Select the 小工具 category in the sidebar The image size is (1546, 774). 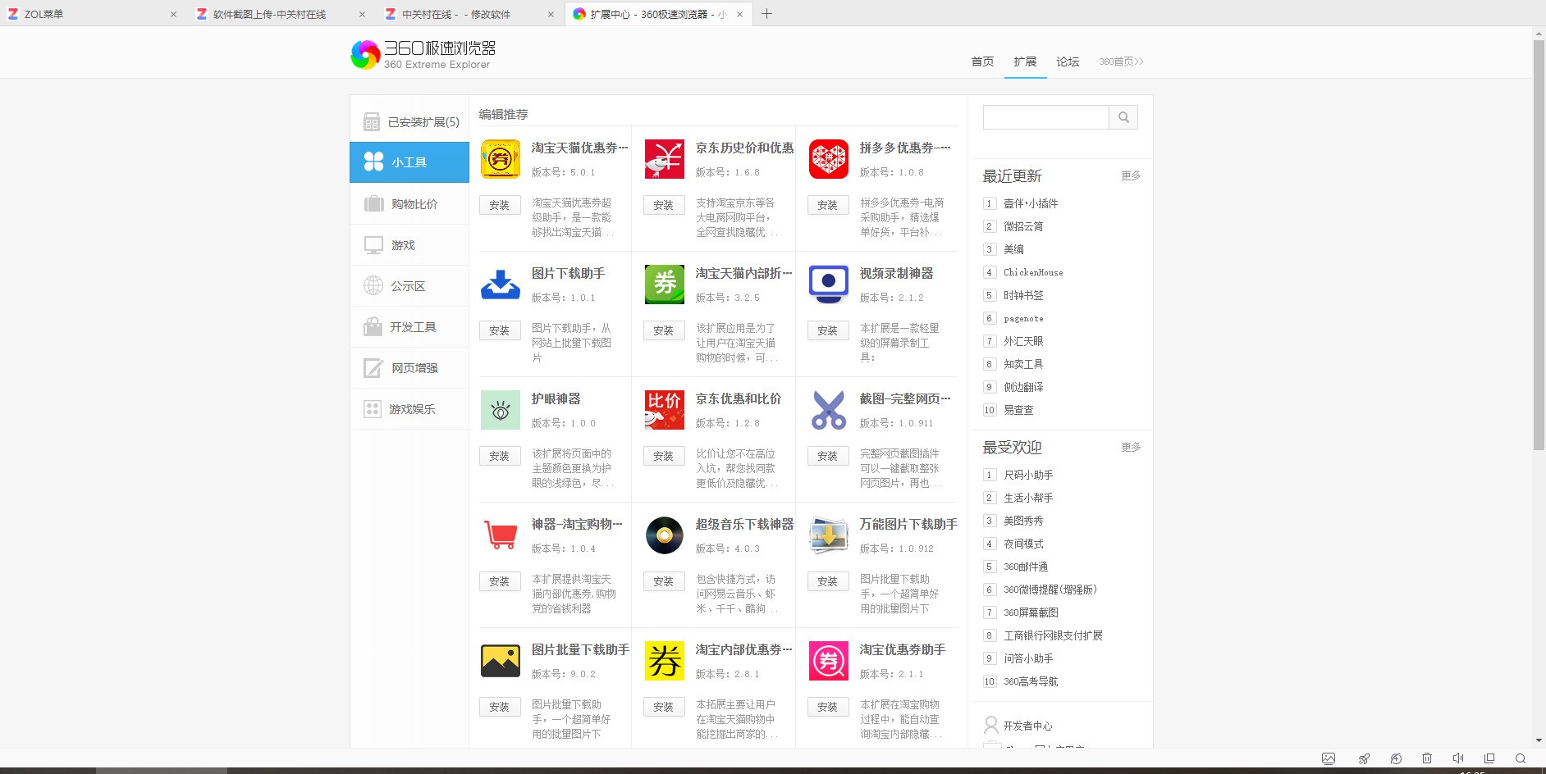(409, 162)
